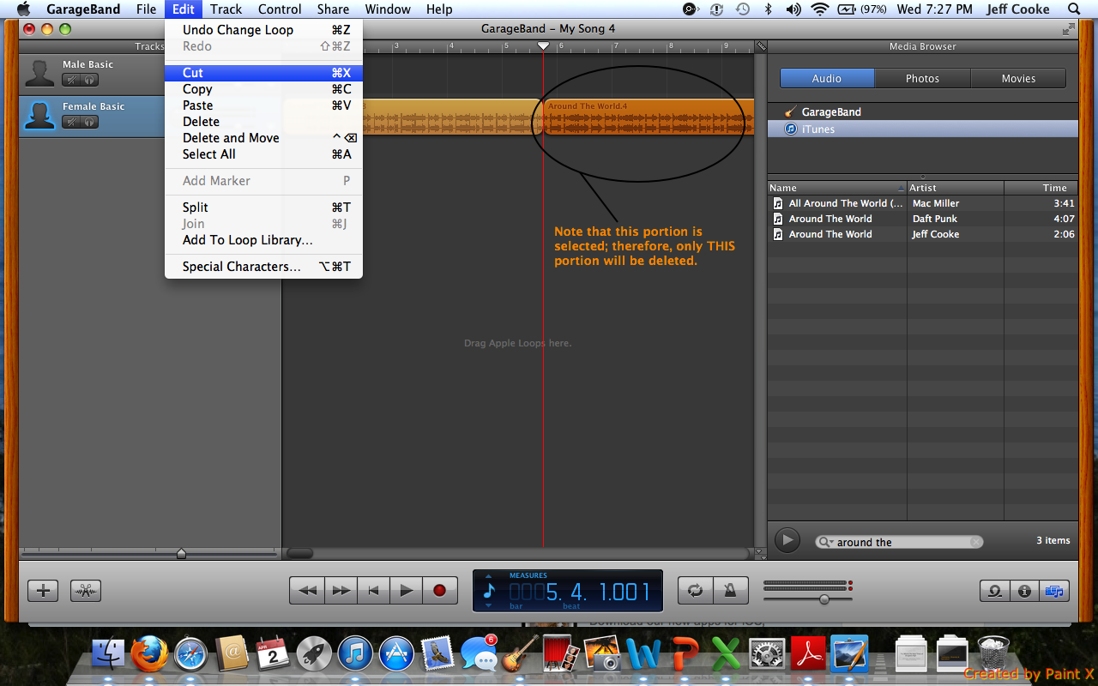Image resolution: width=1098 pixels, height=686 pixels.
Task: Select the Female Basic track icon
Action: point(39,115)
